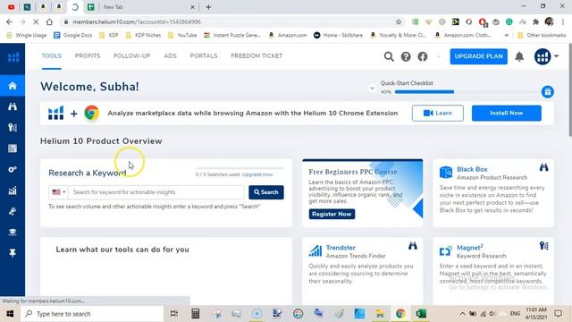Open the Black Box title link
The width and height of the screenshot is (572, 322).
[x=472, y=169]
